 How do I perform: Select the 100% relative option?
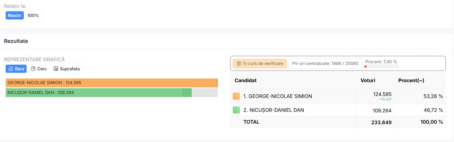click(x=33, y=15)
